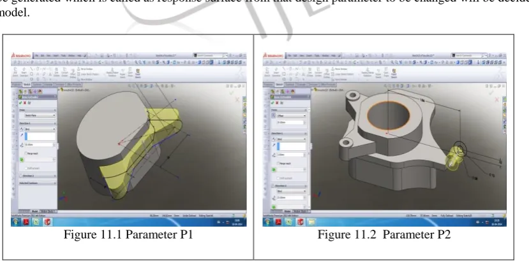The height and width of the screenshot is (261, 529).
Task: Click the SolidWorks logo in the left window
Action: pos(21,55)
